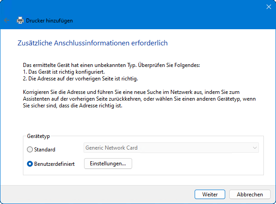Viewport: 276px width, 204px height.
Task: Click the heading Zusätzliche Anschlussinformationen erforderlich
Action: [x=92, y=44]
